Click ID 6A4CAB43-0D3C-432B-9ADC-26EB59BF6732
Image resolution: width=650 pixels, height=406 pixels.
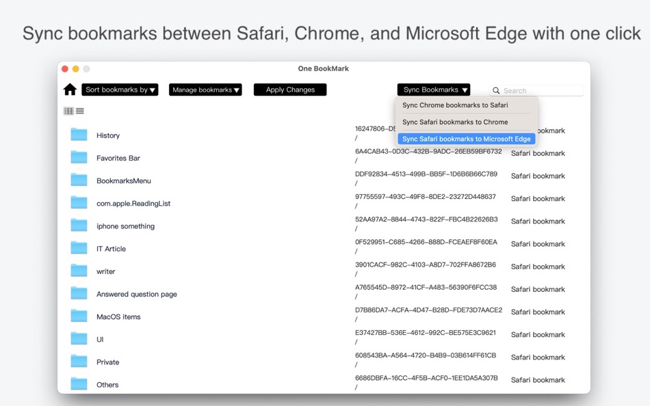[x=428, y=152]
